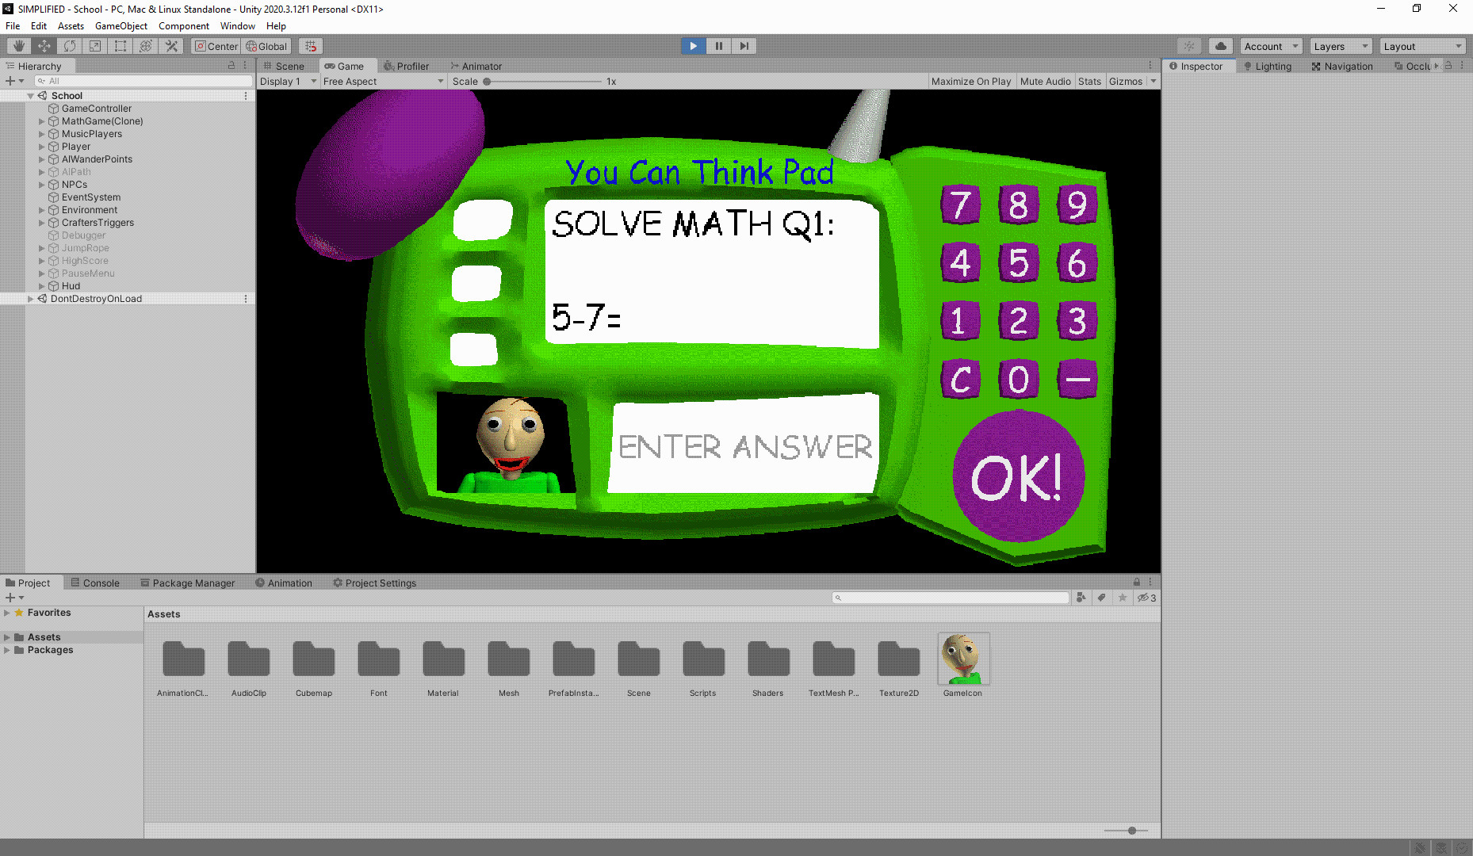Screen dimensions: 1473x856
Task: Open the Package Manager tab
Action: pos(188,583)
